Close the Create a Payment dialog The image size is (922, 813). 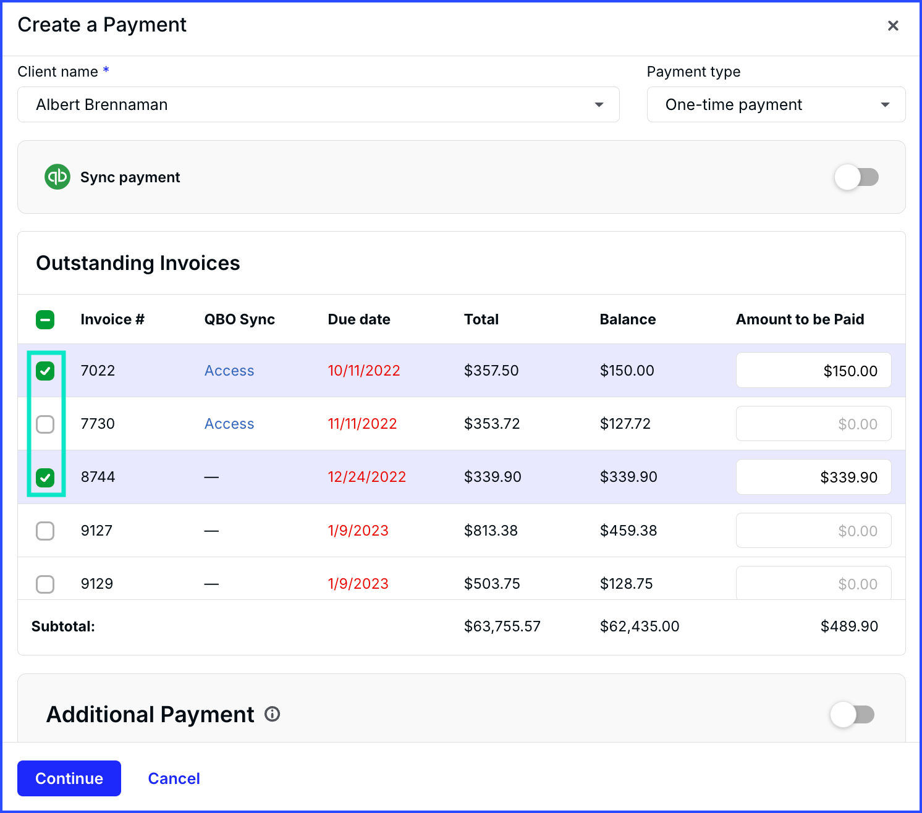(x=893, y=25)
